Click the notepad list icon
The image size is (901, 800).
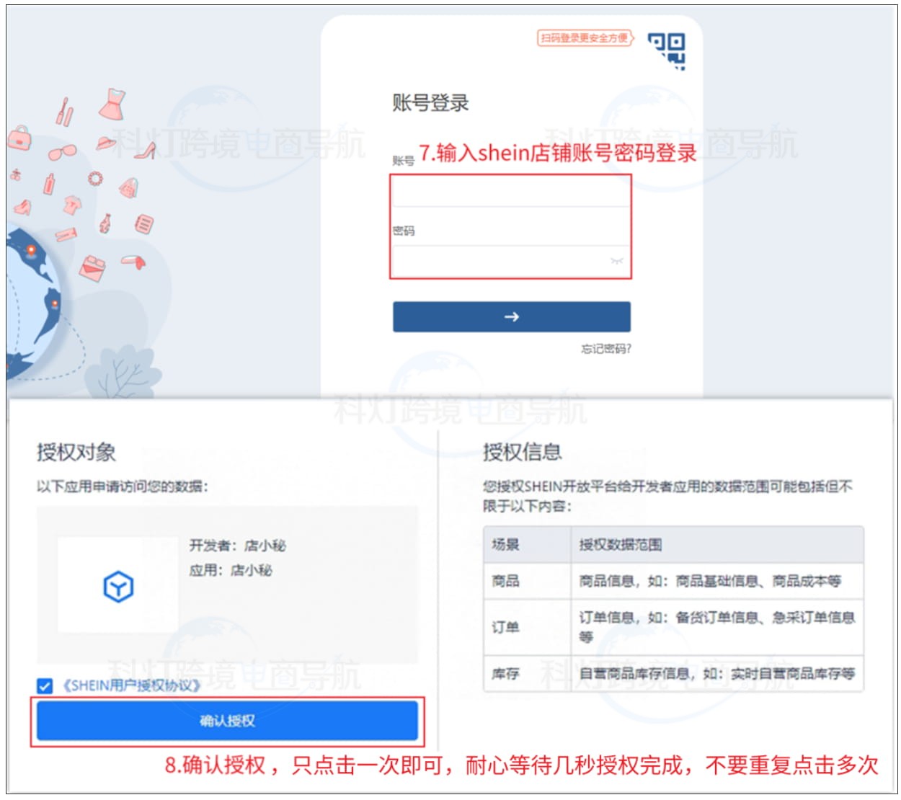pyautogui.click(x=143, y=223)
